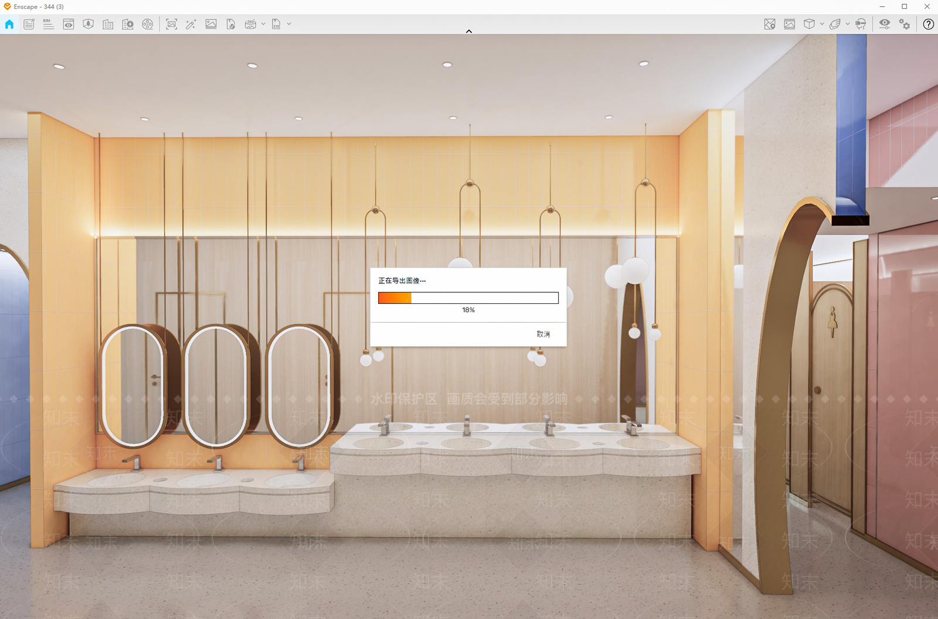Toggle the VR headset mode
Screen dimensions: 938x619
[861, 24]
